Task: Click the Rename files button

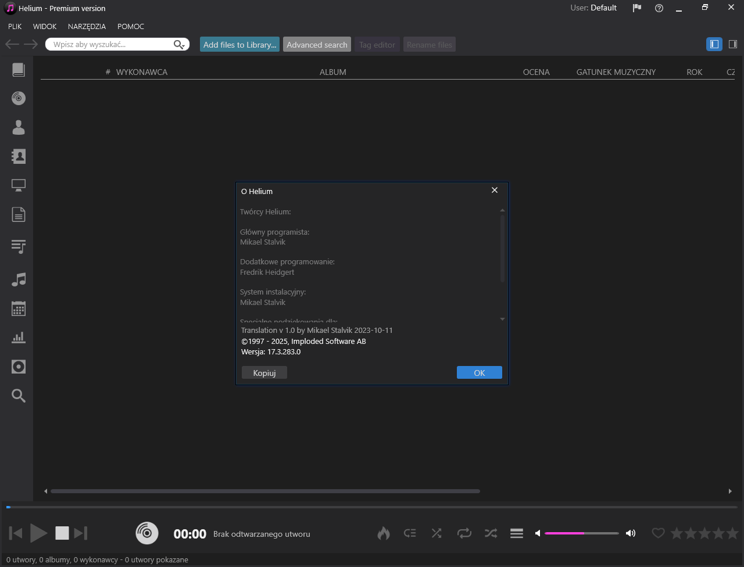Action: click(x=430, y=45)
